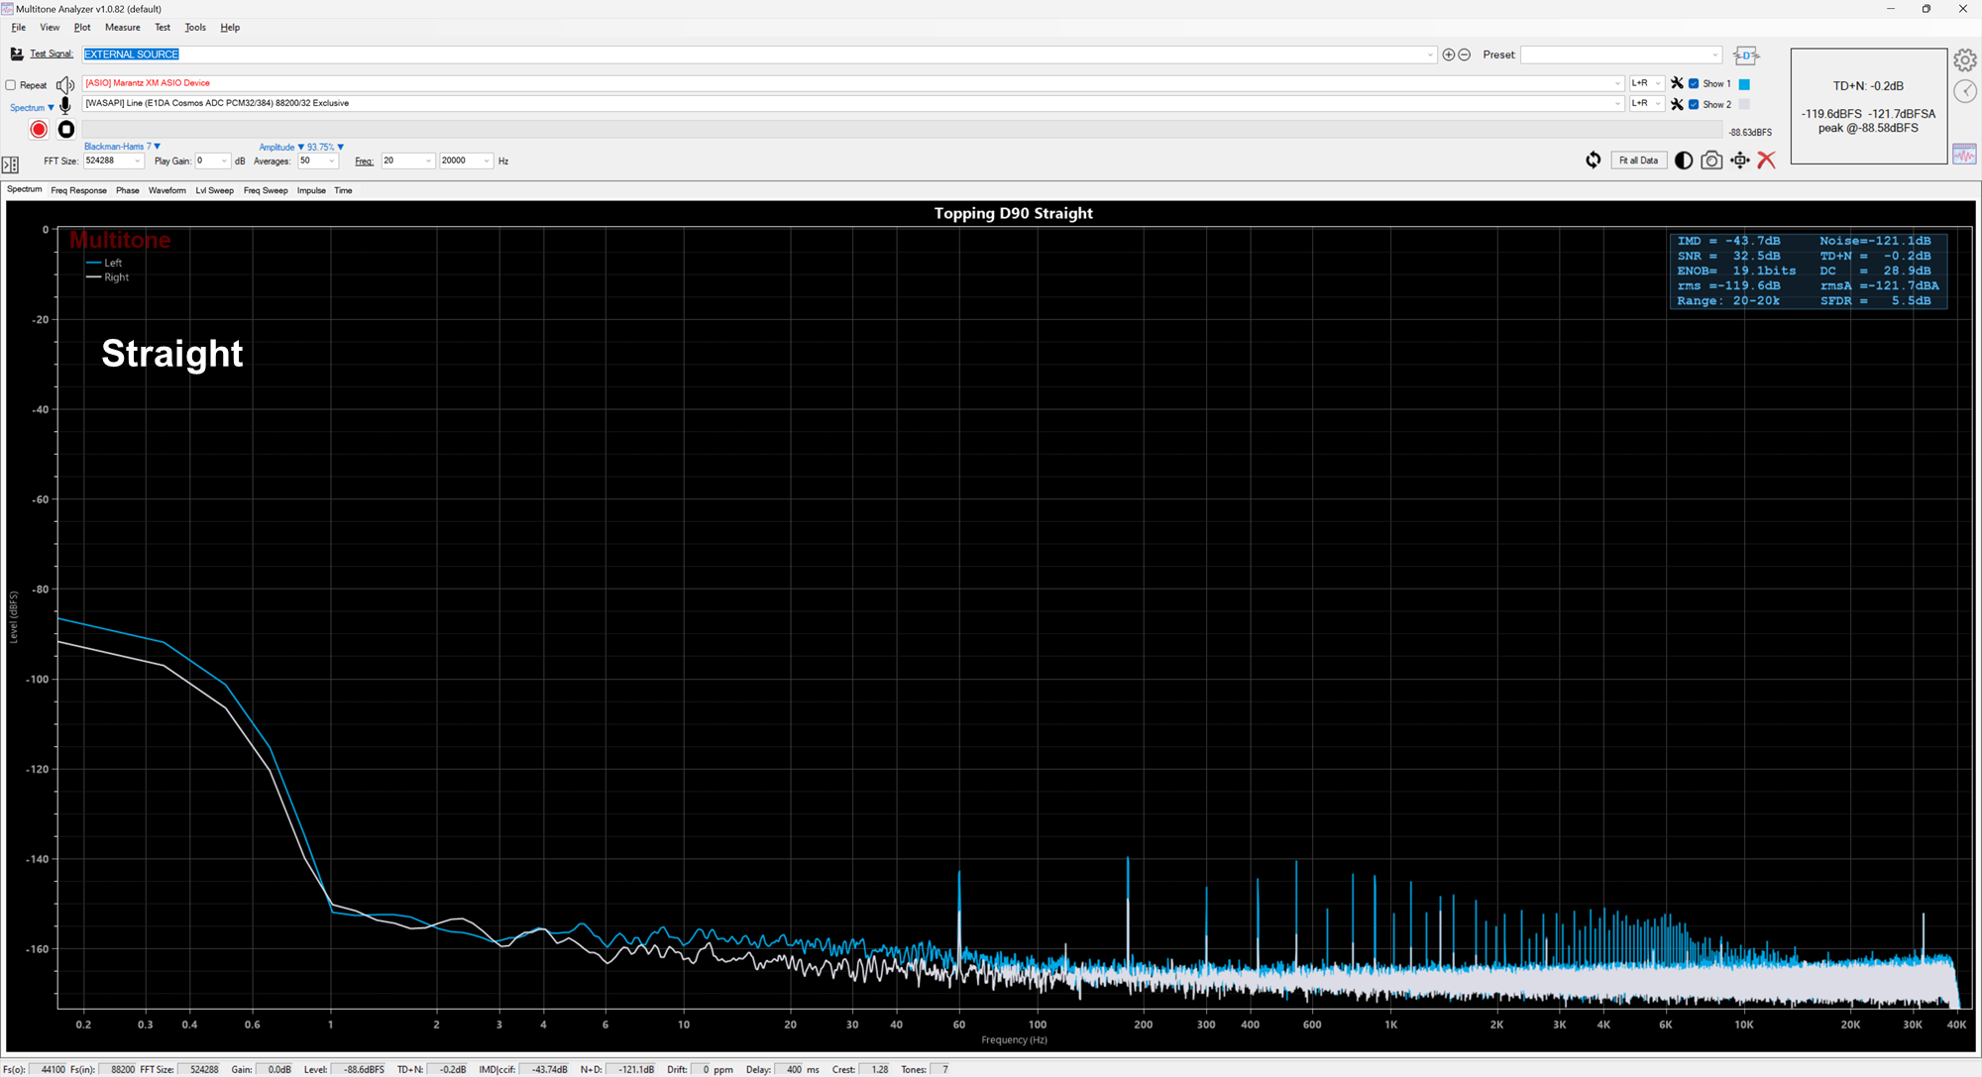Switch to the Phase tab

(x=128, y=190)
